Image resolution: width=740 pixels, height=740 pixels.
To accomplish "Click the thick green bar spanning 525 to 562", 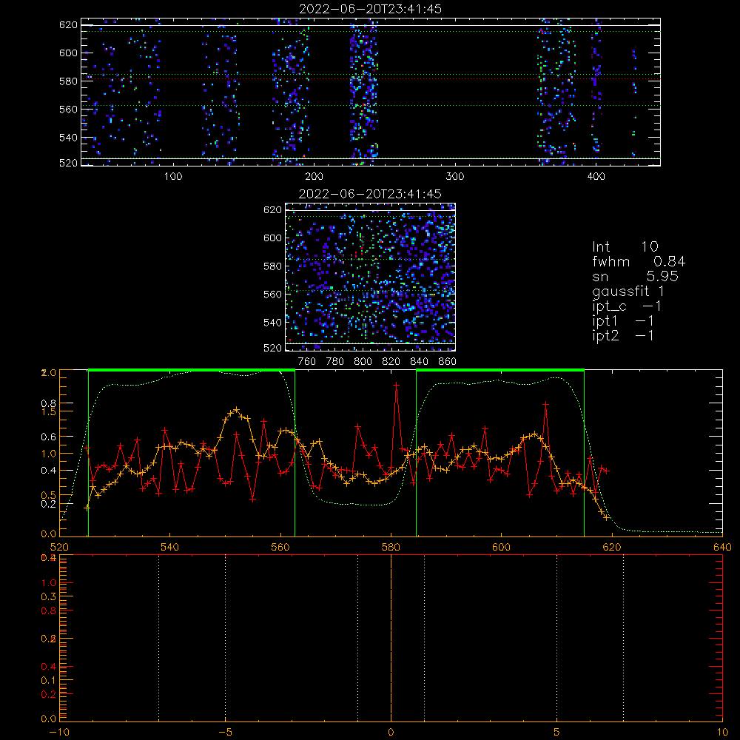I will [x=192, y=371].
